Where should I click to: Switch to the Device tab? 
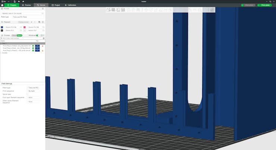pos(41,5)
